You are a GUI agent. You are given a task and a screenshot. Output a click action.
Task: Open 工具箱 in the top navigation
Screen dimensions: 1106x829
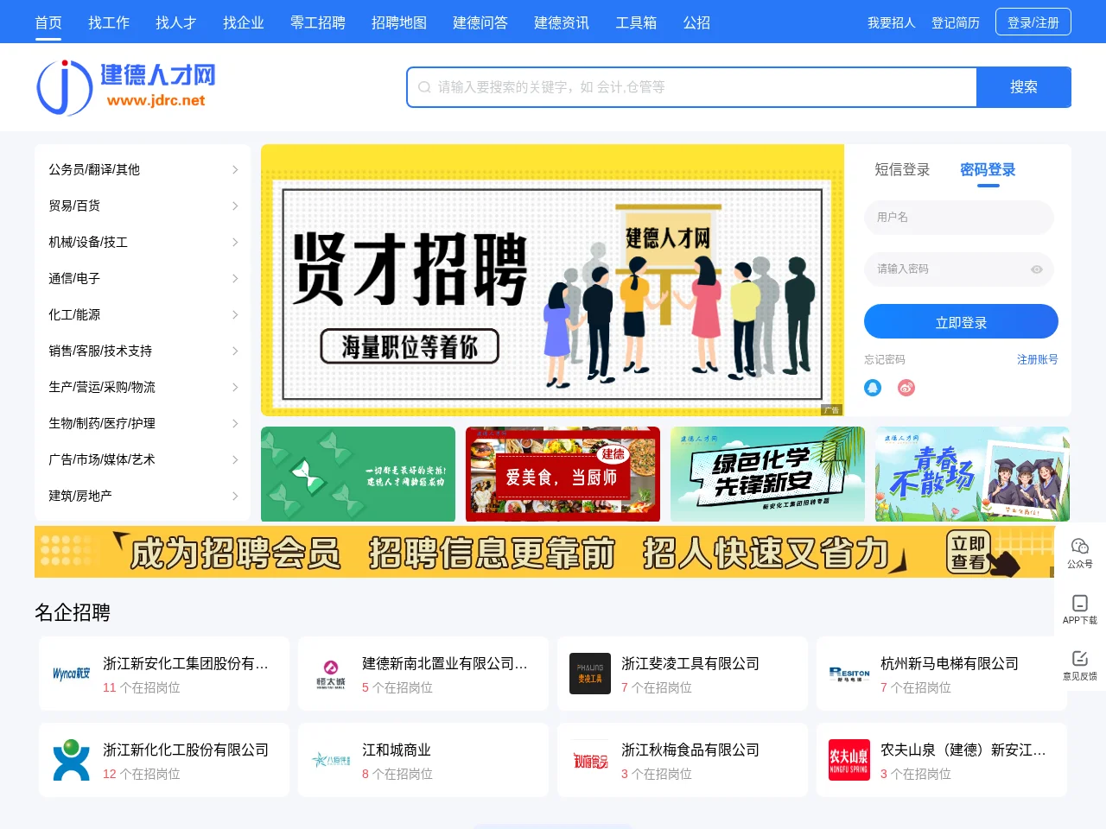coord(636,22)
